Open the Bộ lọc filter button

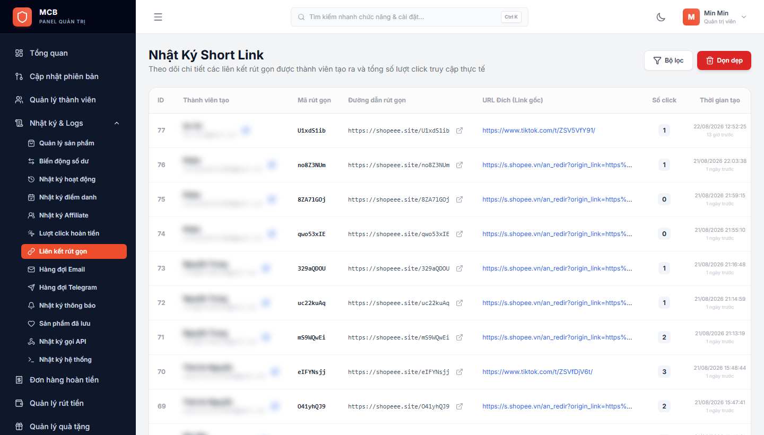point(668,60)
